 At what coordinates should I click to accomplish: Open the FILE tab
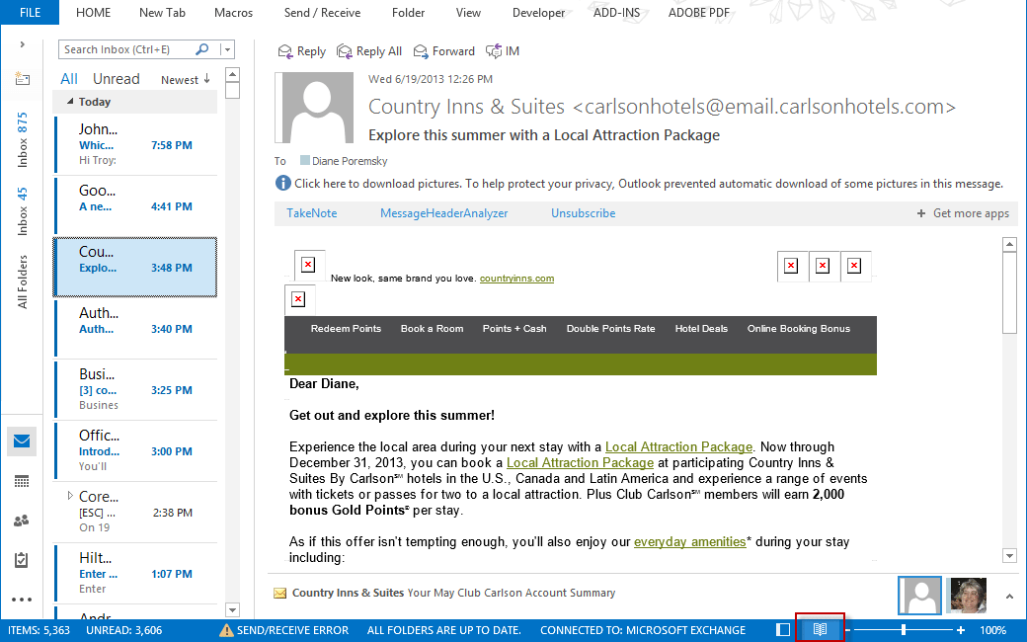[30, 13]
